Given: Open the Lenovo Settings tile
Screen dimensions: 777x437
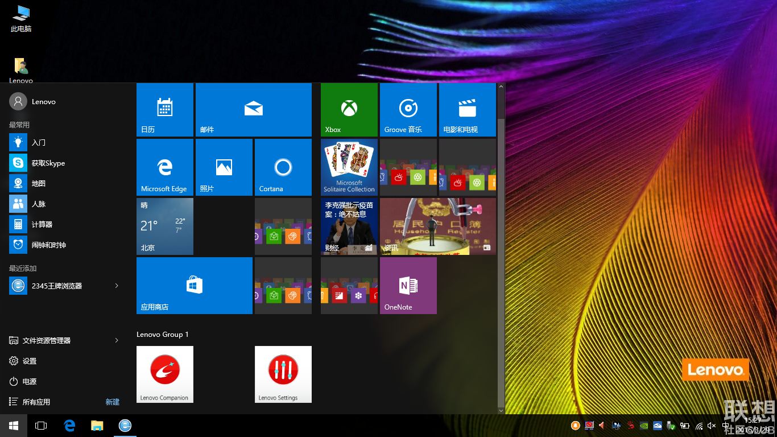Looking at the screenshot, I should pyautogui.click(x=283, y=374).
